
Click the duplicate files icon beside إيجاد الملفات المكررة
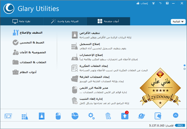pyautogui.click(x=75, y=68)
